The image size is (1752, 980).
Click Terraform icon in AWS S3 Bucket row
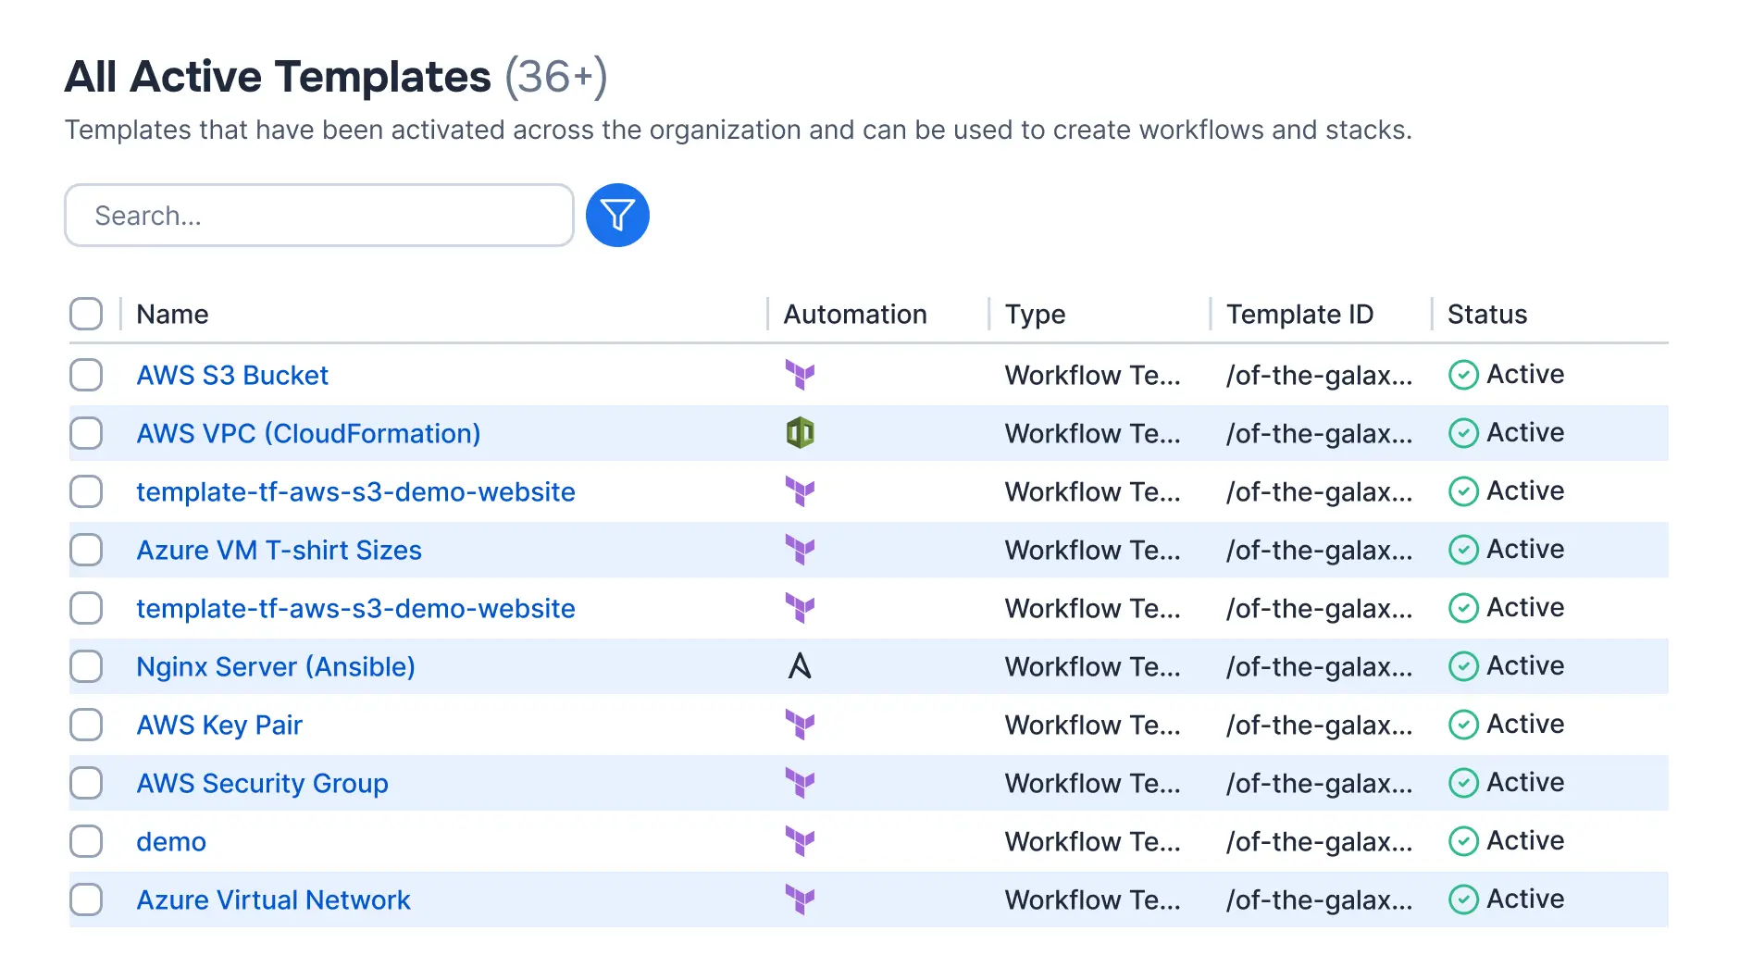click(x=800, y=375)
